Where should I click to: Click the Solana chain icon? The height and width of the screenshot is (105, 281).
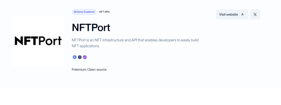(80, 57)
